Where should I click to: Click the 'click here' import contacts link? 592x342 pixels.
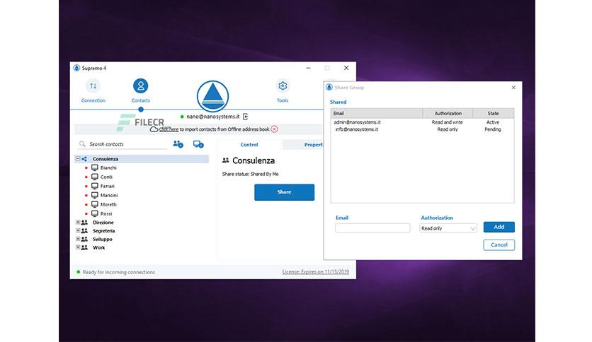pos(169,129)
